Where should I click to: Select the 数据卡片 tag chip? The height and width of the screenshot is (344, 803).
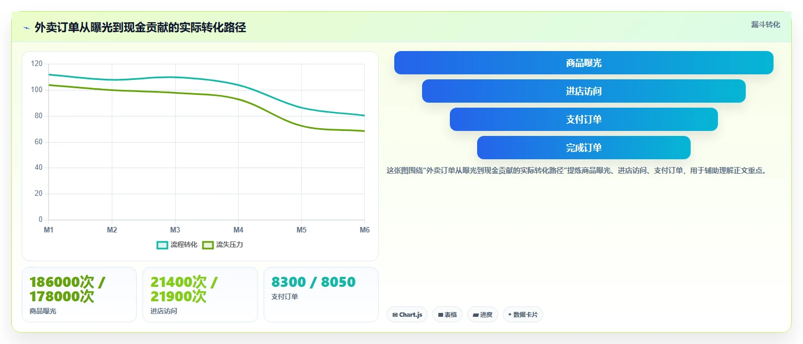(523, 315)
